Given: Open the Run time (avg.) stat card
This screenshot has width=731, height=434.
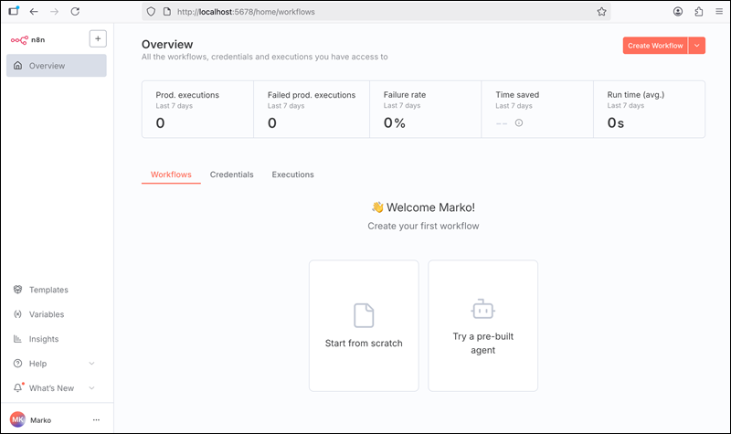Looking at the screenshot, I should tap(649, 110).
